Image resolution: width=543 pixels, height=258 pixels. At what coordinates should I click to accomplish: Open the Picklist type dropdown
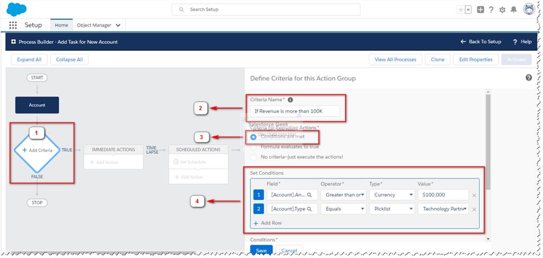(392, 209)
